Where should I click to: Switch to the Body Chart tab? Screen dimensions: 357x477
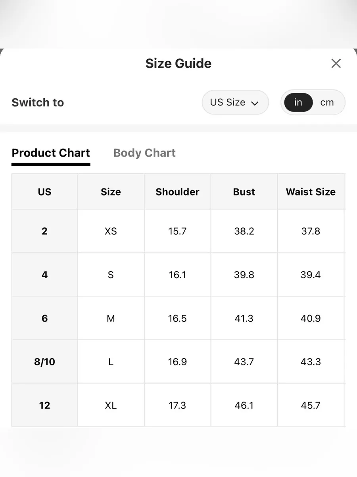coord(144,153)
